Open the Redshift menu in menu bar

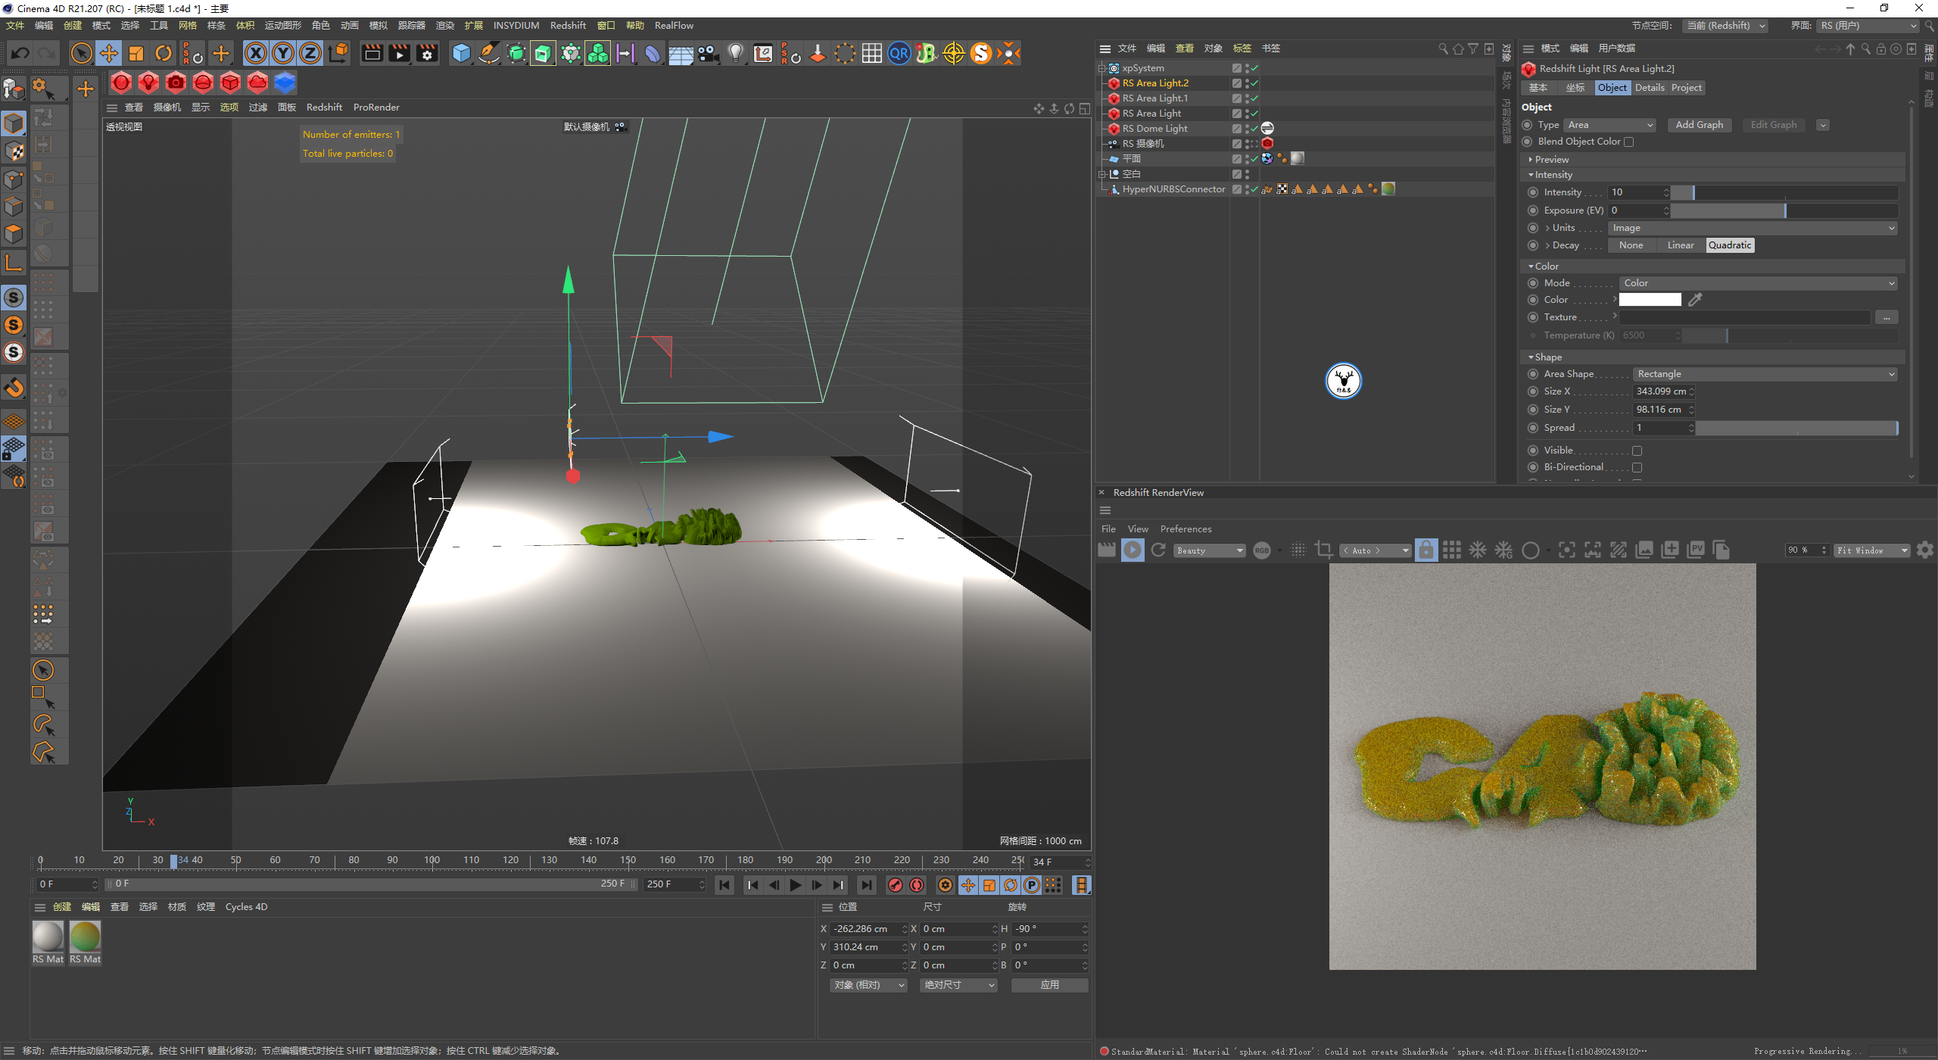pos(568,25)
